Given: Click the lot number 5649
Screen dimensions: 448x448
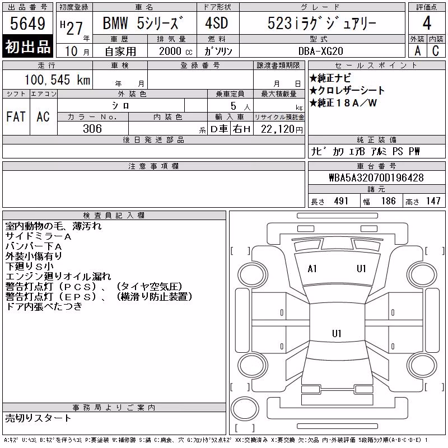Looking at the screenshot, I should (x=27, y=24).
